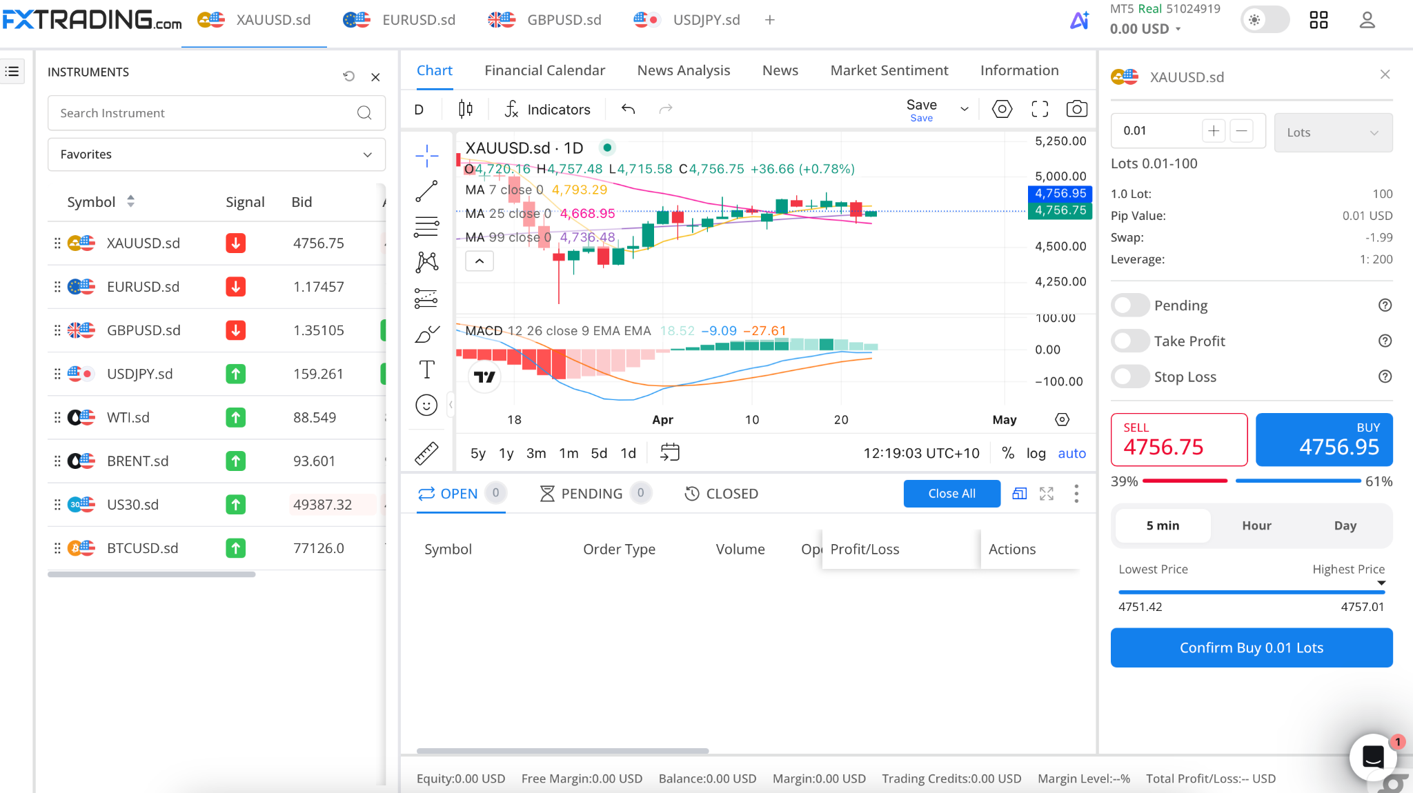This screenshot has height=793, width=1413.
Task: Click the Close All button
Action: pos(952,494)
